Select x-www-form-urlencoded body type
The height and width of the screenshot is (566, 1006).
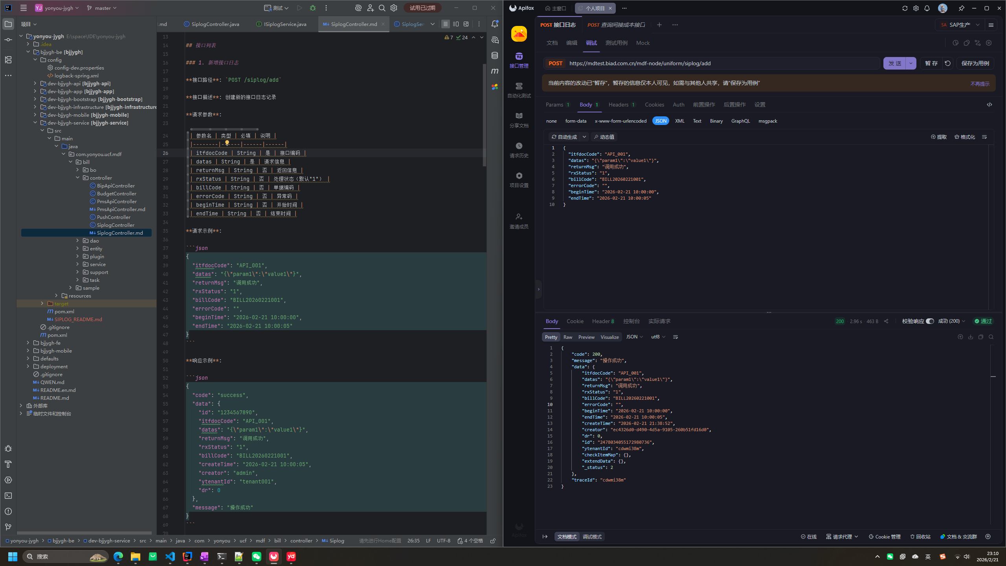point(620,121)
